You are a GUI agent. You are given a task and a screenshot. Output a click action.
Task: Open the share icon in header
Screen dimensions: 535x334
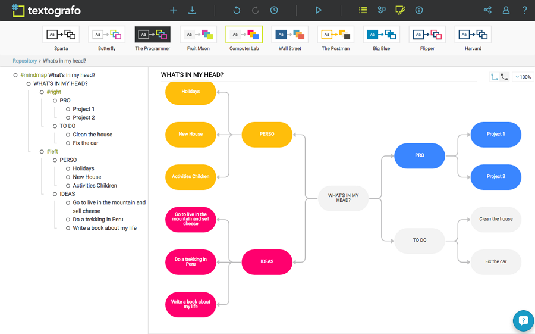pyautogui.click(x=487, y=10)
